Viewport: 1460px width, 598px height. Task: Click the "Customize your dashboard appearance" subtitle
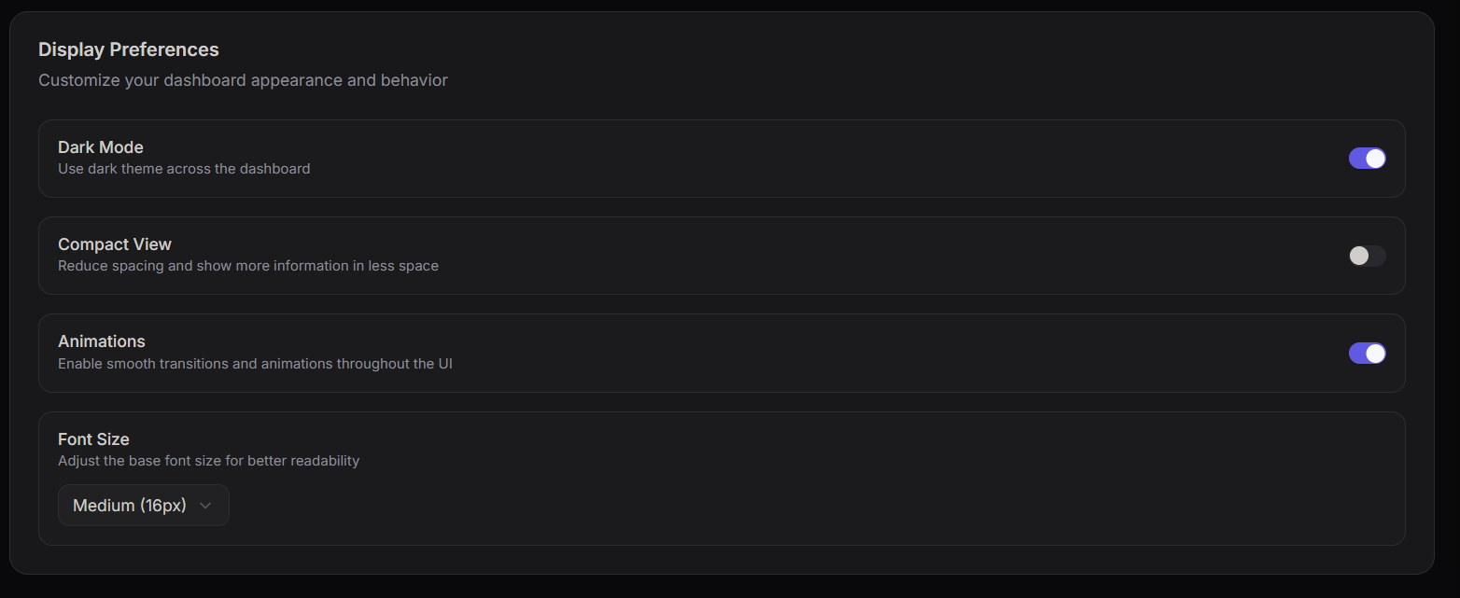tap(243, 80)
